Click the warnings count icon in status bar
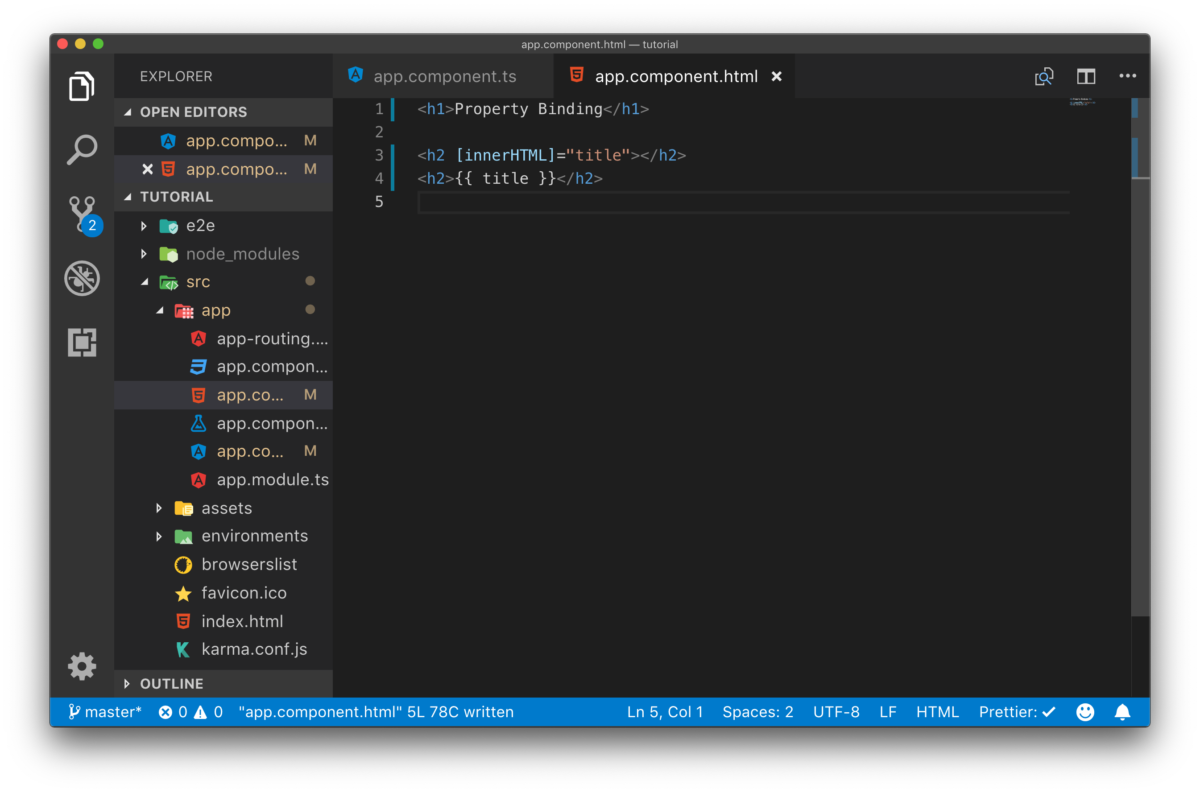This screenshot has height=793, width=1200. [200, 712]
